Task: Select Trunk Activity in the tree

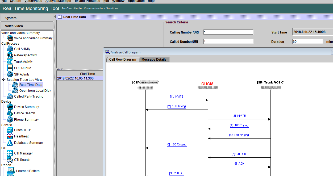Action: [x=23, y=62]
